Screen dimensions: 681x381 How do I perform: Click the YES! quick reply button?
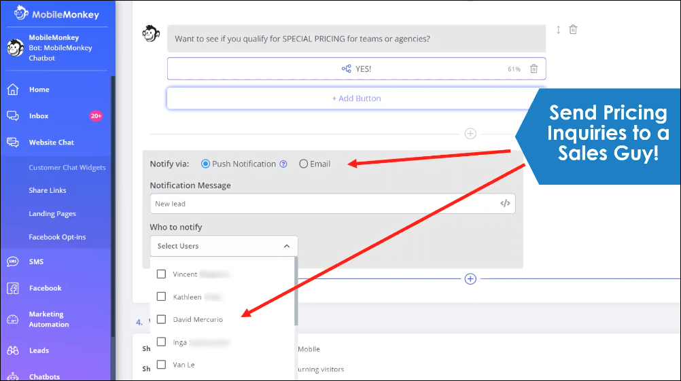click(357, 69)
